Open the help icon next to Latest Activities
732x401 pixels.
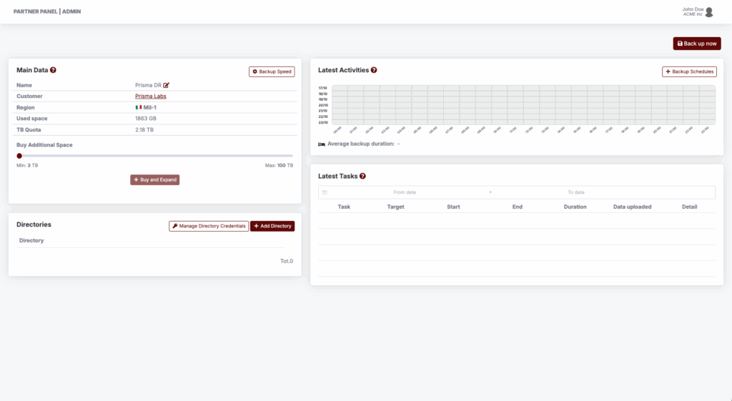click(x=374, y=71)
